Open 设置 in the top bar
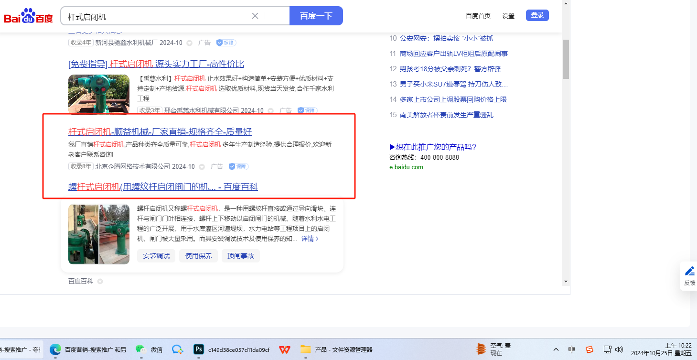The image size is (697, 360). (508, 16)
